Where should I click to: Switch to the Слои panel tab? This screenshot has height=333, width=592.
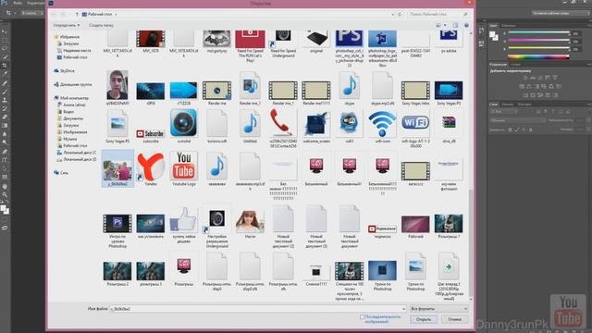coord(493,105)
